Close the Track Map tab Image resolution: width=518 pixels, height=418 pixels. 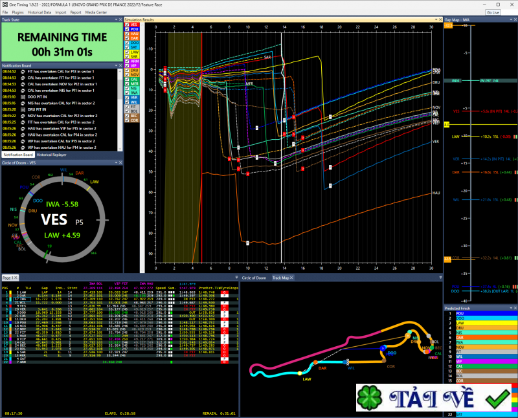(291, 278)
